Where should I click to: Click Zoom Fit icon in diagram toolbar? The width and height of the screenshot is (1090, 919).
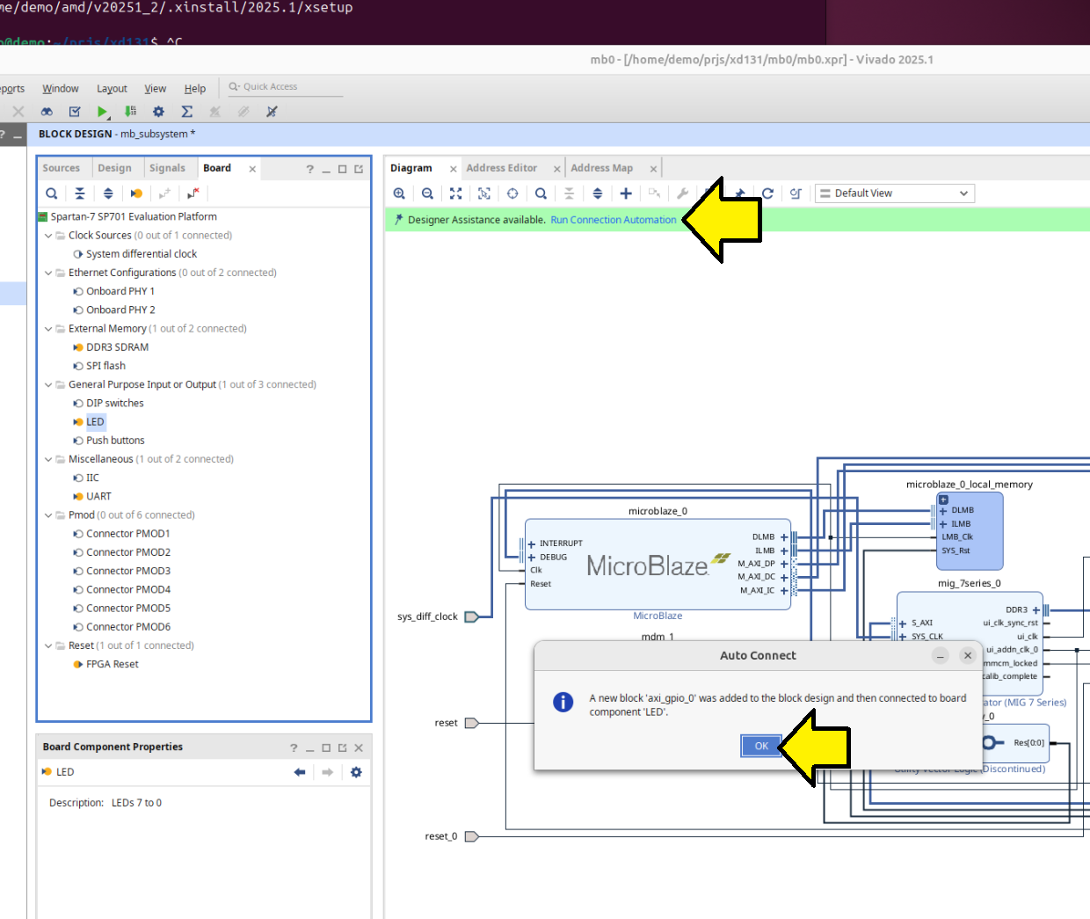(x=455, y=193)
